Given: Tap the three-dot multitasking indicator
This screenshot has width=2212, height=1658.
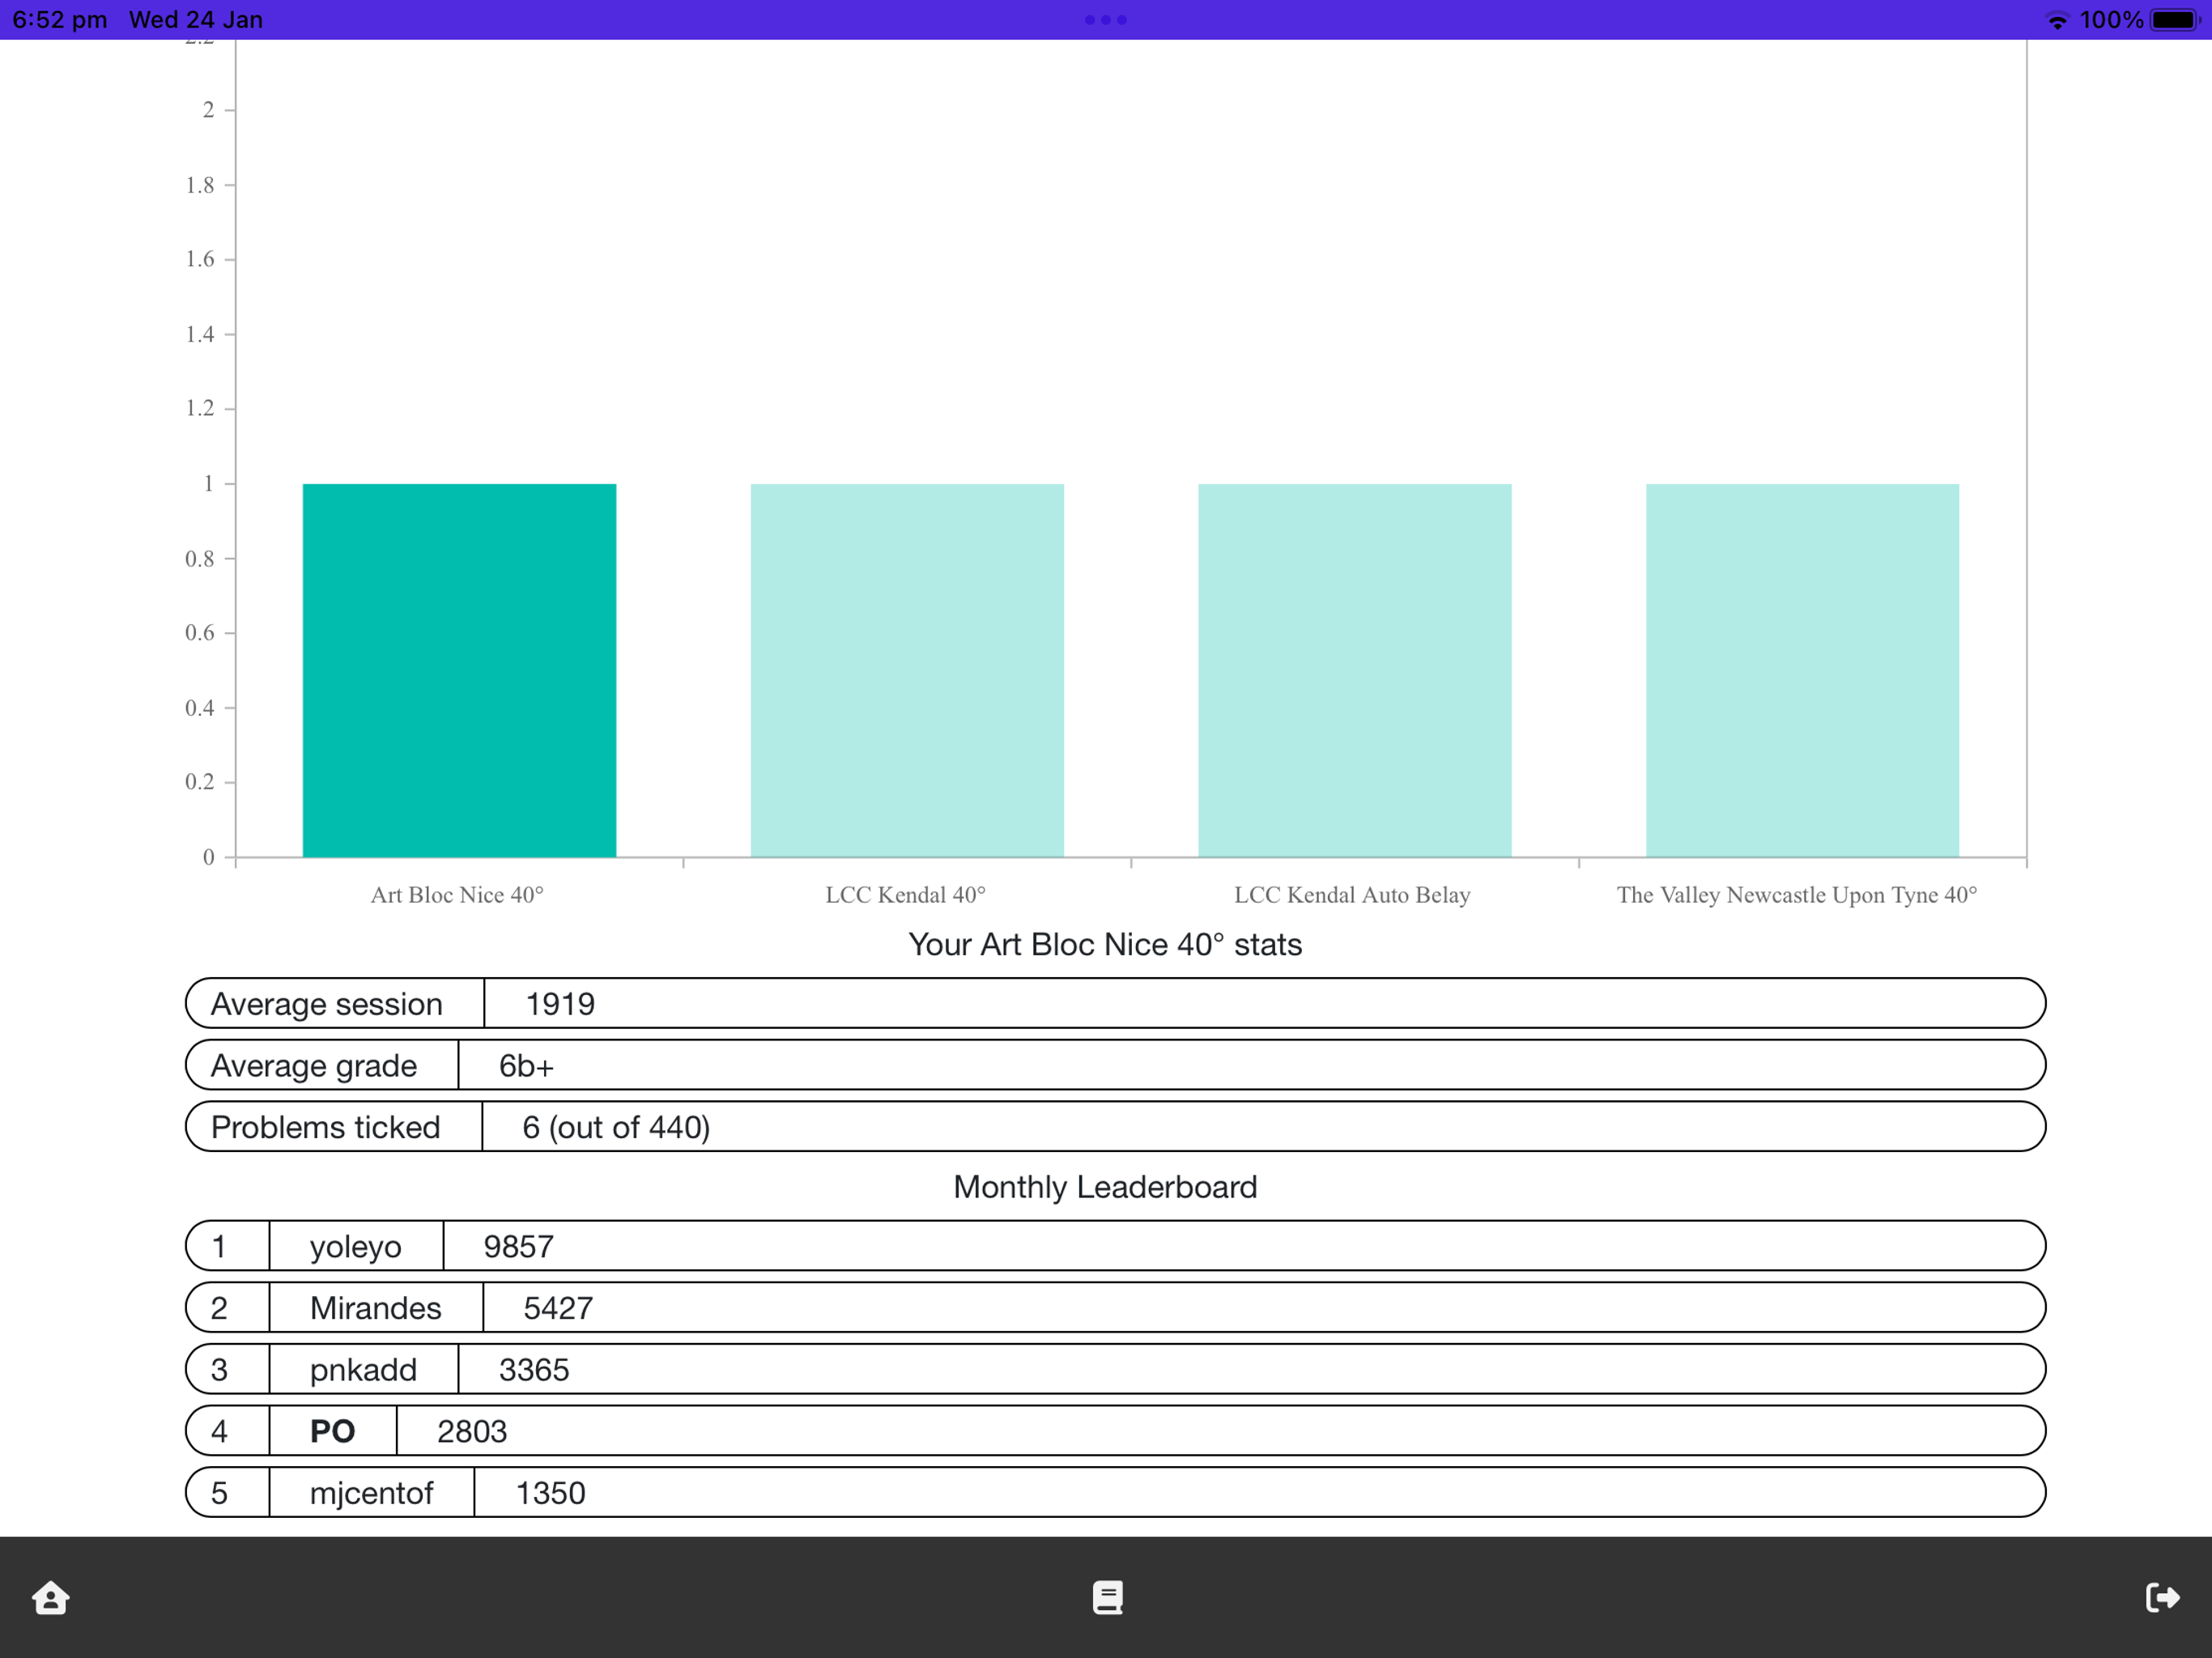Looking at the screenshot, I should pos(1106,20).
